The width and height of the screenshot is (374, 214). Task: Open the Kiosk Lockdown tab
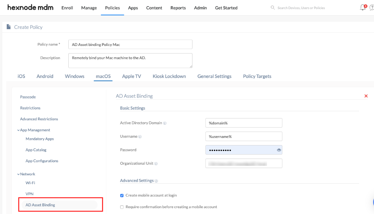(x=169, y=76)
